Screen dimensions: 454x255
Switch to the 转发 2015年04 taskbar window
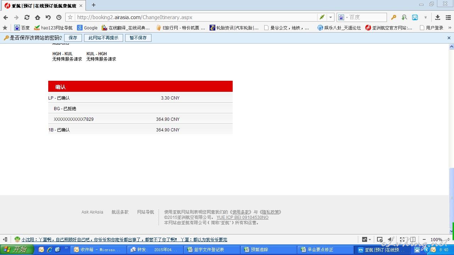click(x=154, y=250)
